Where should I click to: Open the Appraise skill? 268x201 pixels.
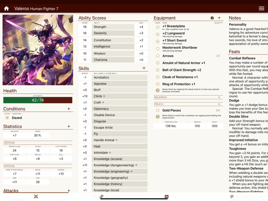click(119, 84)
